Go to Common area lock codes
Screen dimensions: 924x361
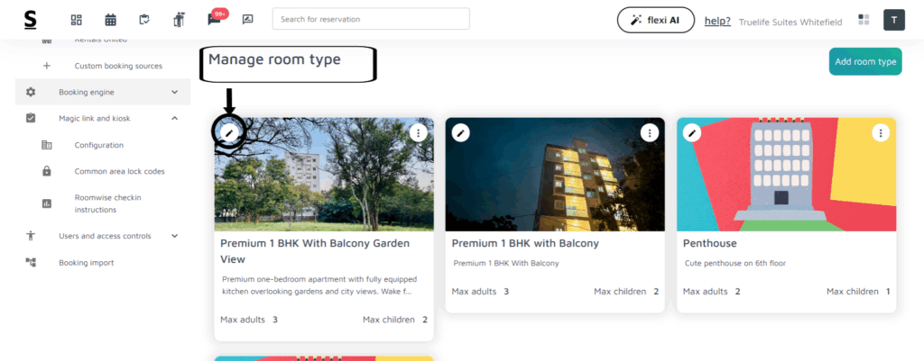tap(119, 171)
